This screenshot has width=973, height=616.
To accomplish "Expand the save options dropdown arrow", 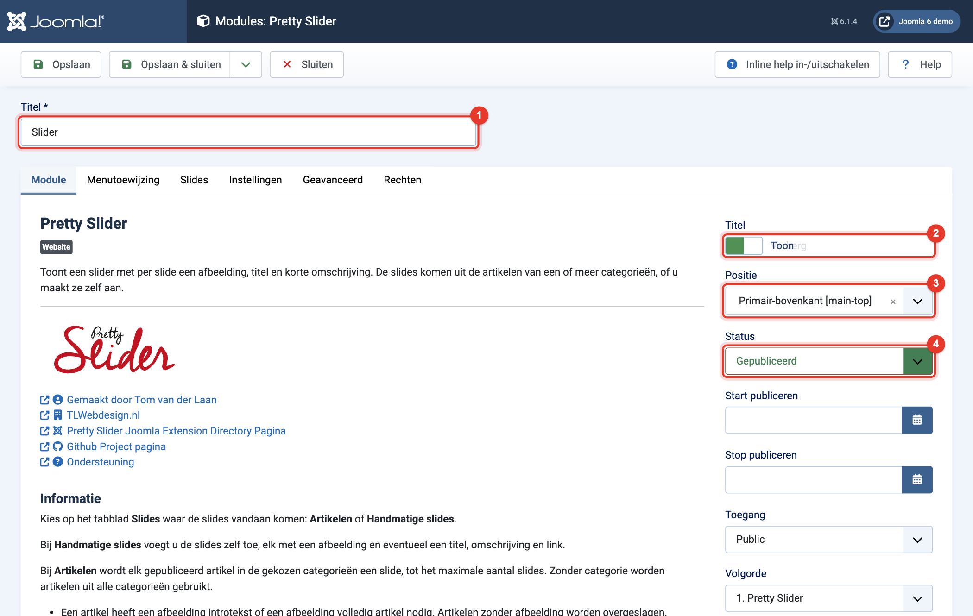I will pyautogui.click(x=246, y=64).
